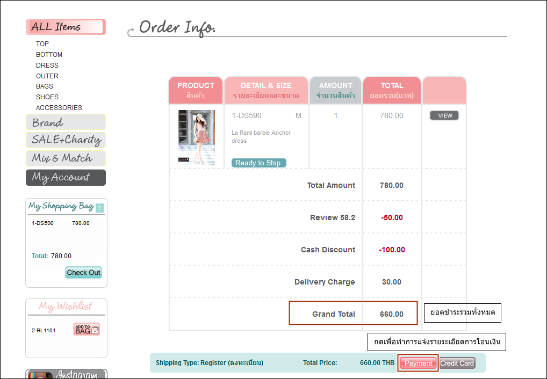Image resolution: width=547 pixels, height=379 pixels.
Task: Open the Brand menu section
Action: click(x=66, y=122)
